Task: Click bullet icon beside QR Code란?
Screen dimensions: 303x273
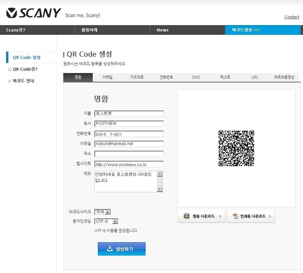Action: (9, 69)
